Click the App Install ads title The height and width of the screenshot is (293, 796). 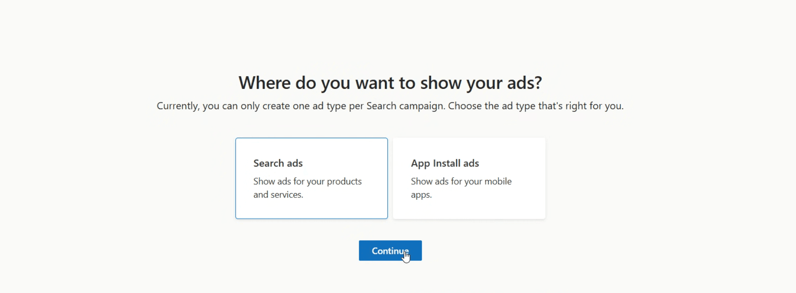(x=445, y=163)
